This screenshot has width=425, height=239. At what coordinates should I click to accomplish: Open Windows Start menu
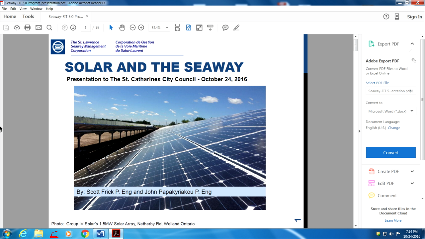click(x=6, y=233)
